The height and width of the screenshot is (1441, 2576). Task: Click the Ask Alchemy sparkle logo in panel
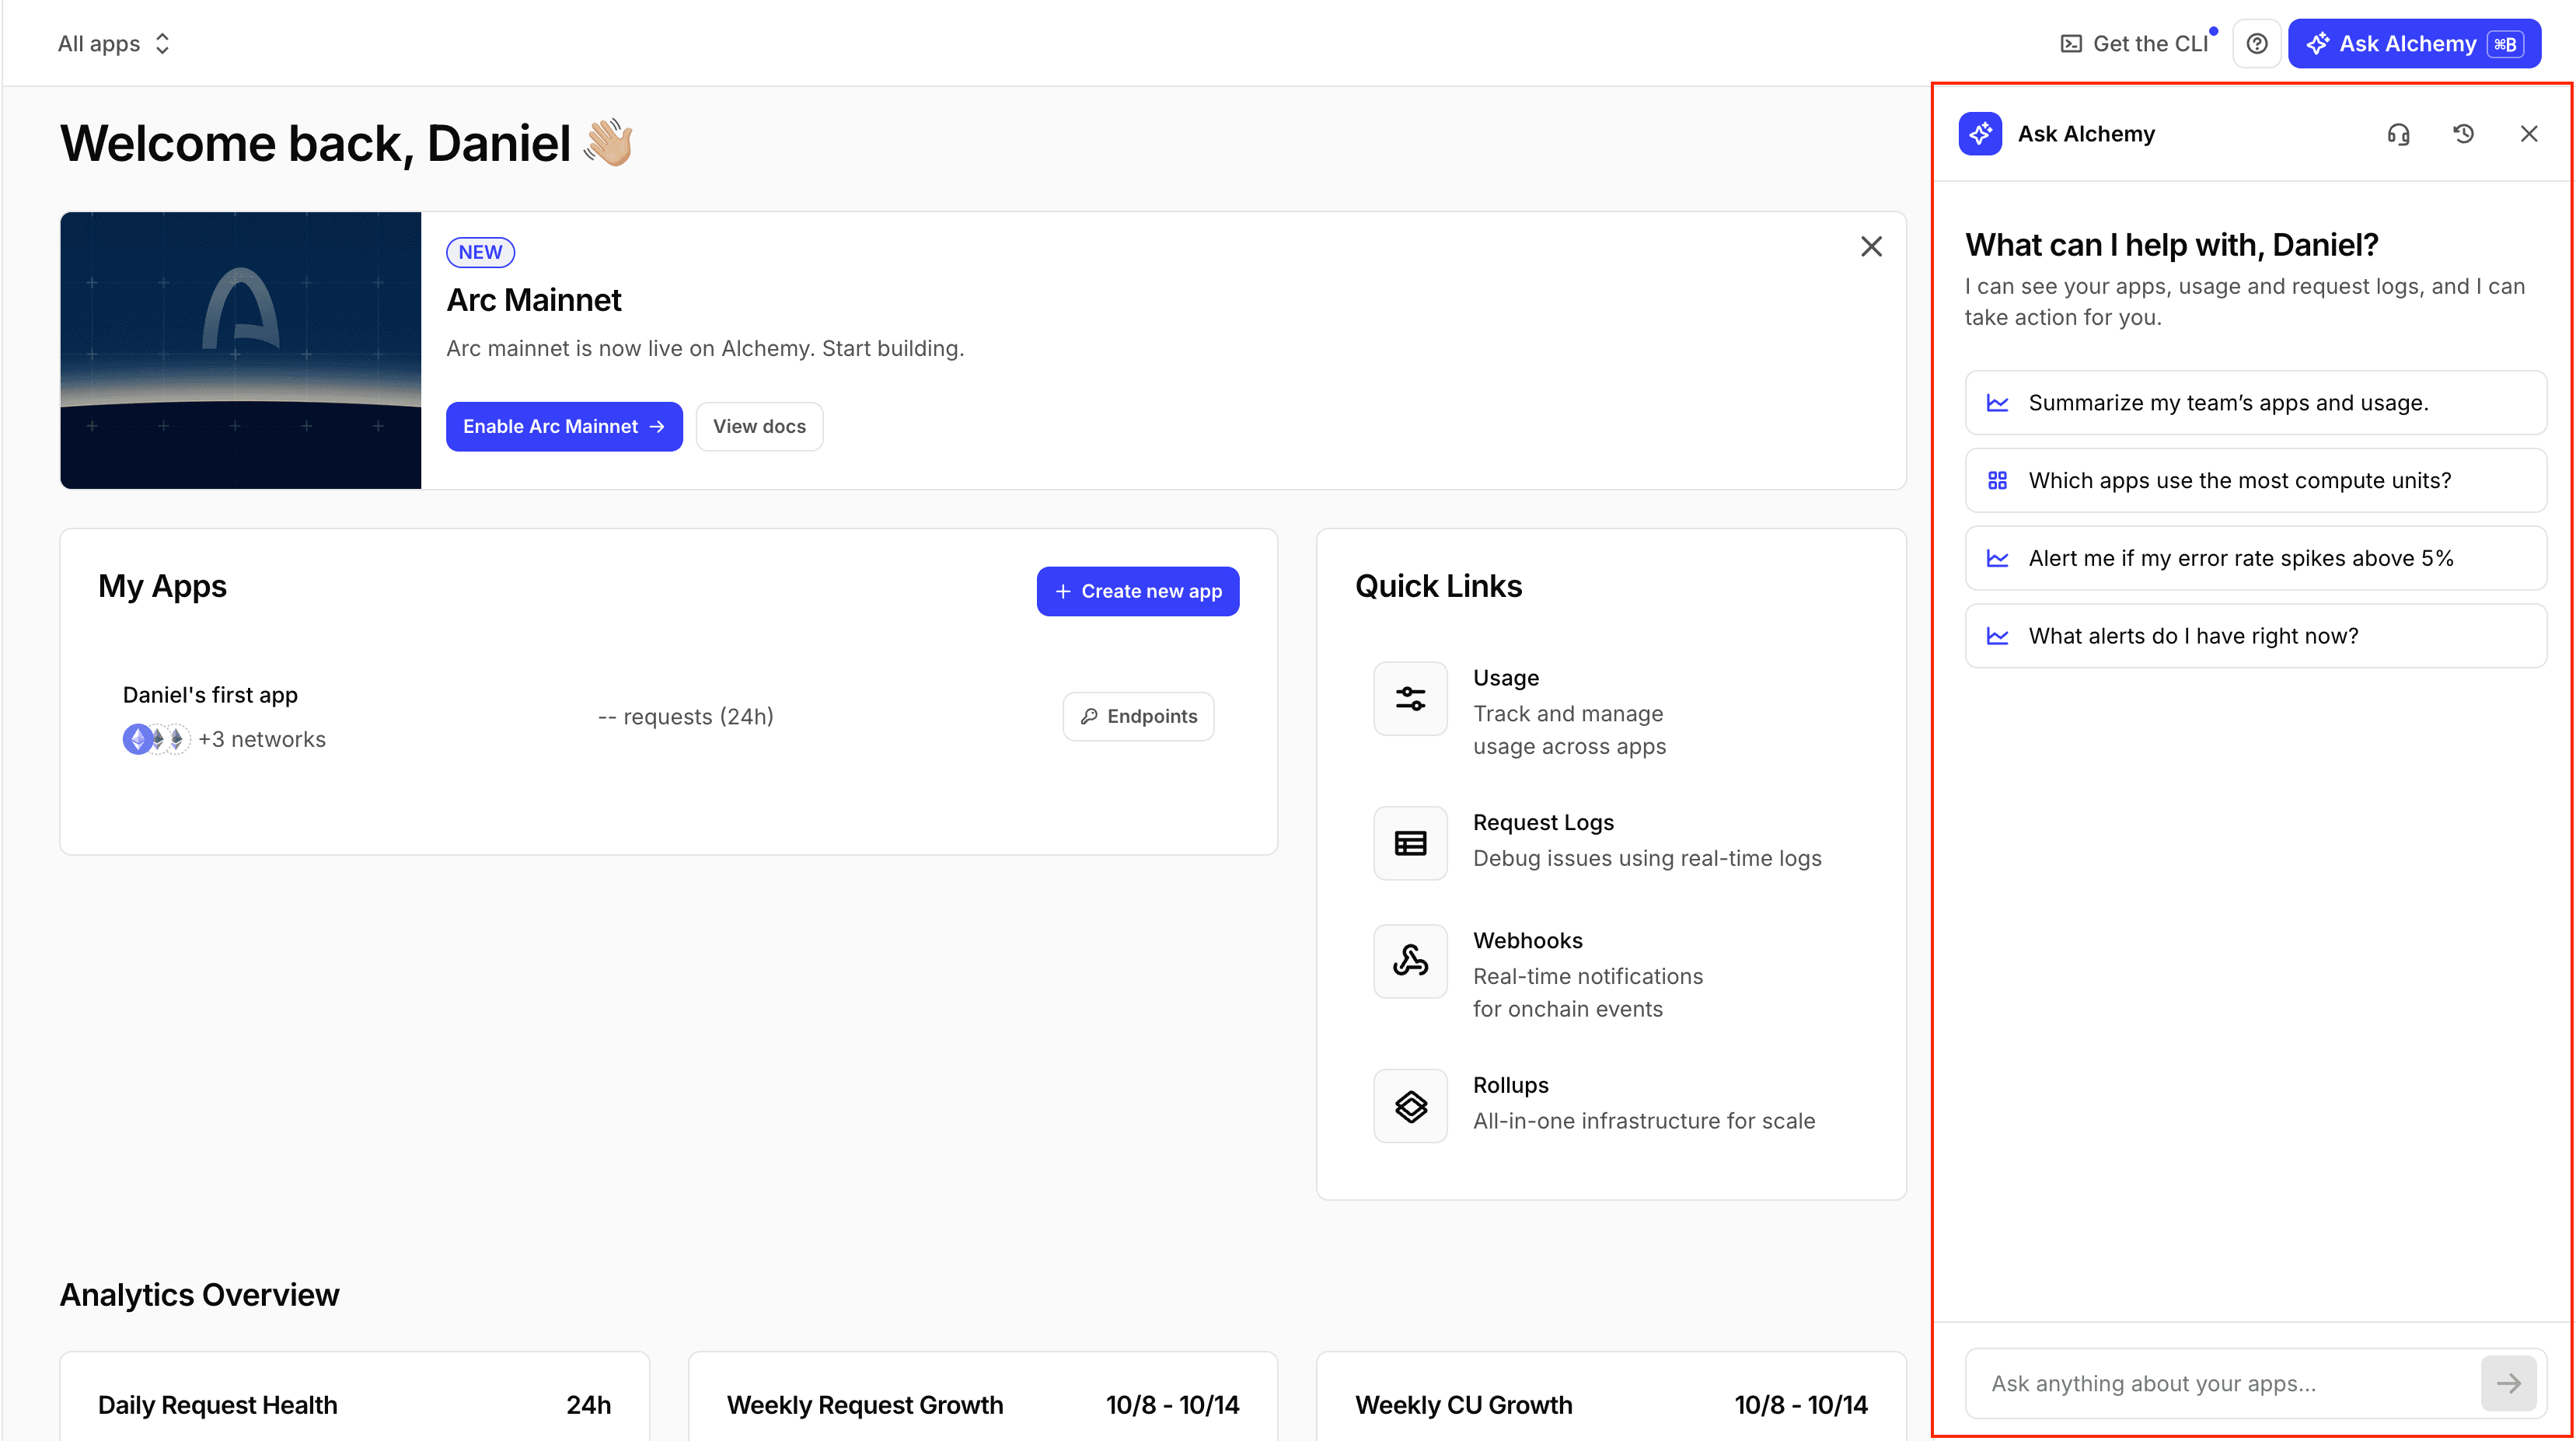pyautogui.click(x=1980, y=134)
